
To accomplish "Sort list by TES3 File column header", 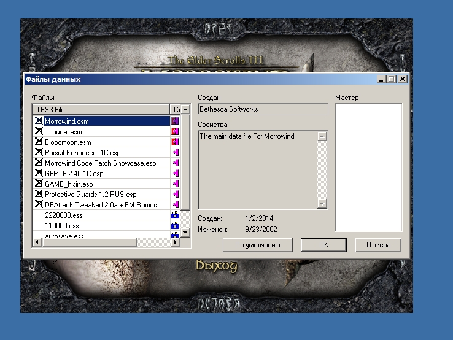I will tap(101, 110).
